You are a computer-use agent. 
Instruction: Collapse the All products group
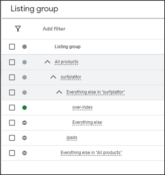click(47, 62)
